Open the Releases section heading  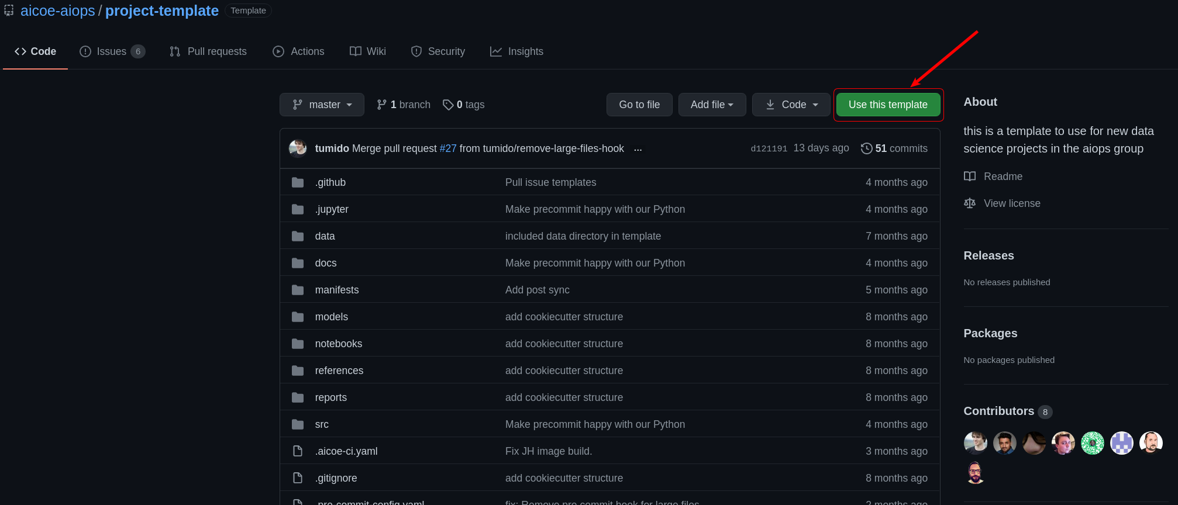989,255
